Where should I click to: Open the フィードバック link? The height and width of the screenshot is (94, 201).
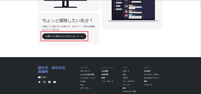[x=129, y=81]
